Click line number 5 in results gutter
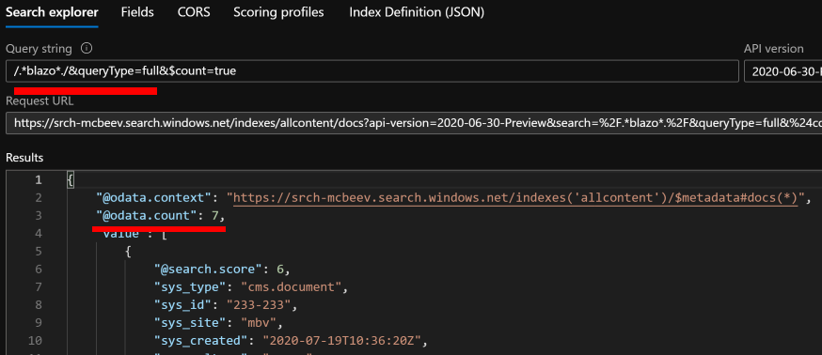The width and height of the screenshot is (822, 355). [38, 252]
